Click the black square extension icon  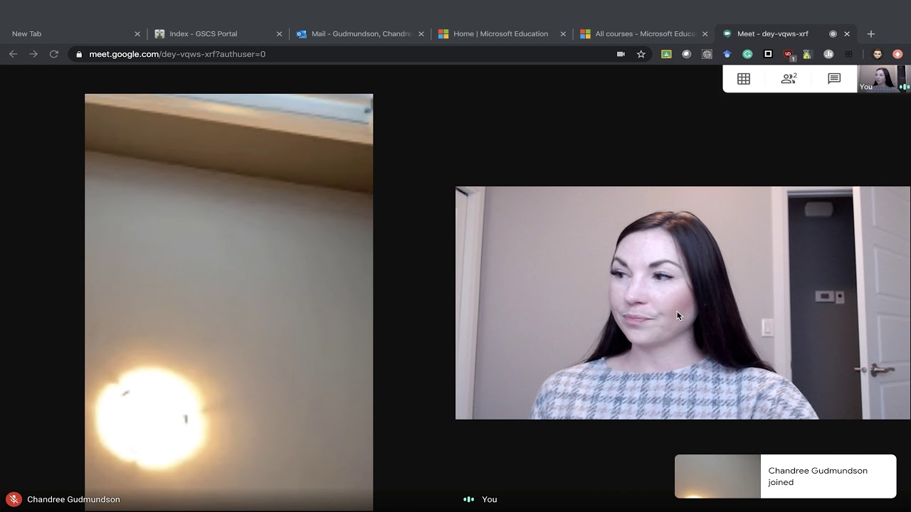[768, 54]
